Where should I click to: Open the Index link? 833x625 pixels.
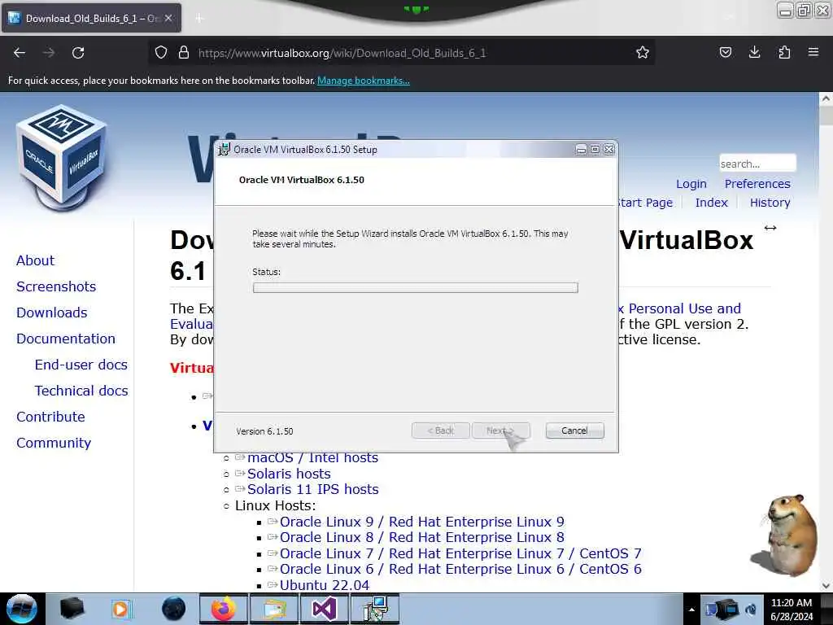(711, 203)
